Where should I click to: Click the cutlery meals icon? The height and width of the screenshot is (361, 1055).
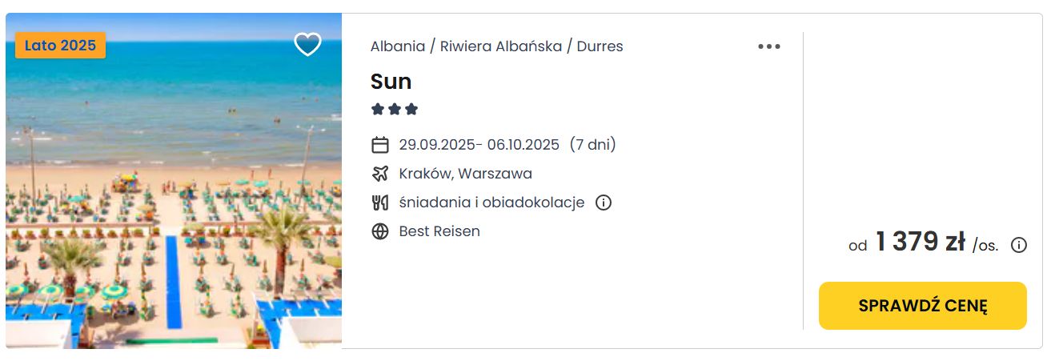pyautogui.click(x=380, y=203)
